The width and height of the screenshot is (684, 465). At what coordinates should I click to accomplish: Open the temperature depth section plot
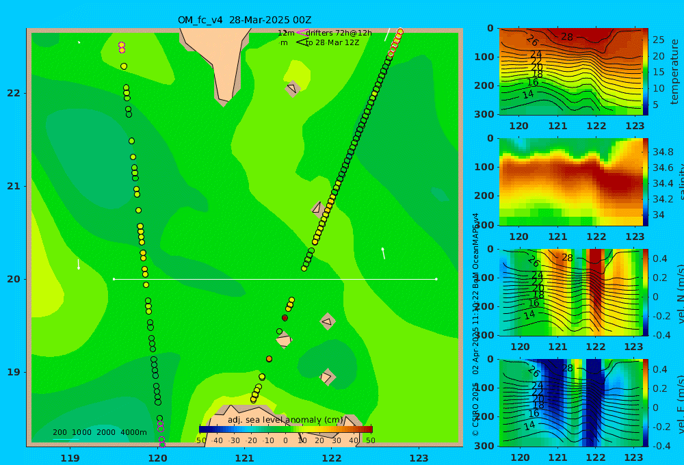point(571,72)
